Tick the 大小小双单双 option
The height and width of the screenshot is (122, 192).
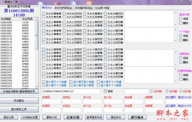point(64,34)
